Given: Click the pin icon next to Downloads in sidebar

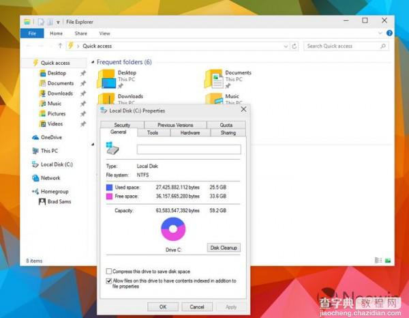Looking at the screenshot, I should click(83, 93).
